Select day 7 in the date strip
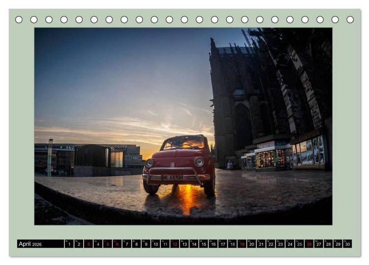 tap(127, 243)
